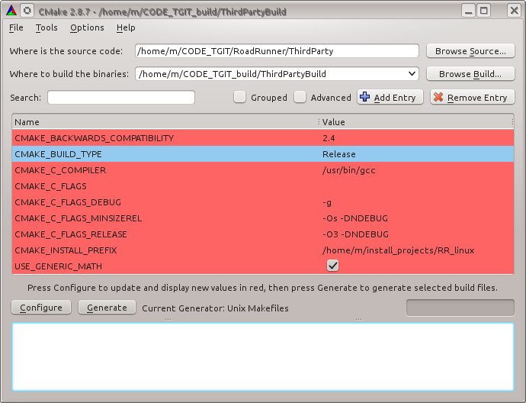This screenshot has height=403, width=526.
Task: Uncheck the USE_GENERIC_MATH option
Action: (332, 266)
